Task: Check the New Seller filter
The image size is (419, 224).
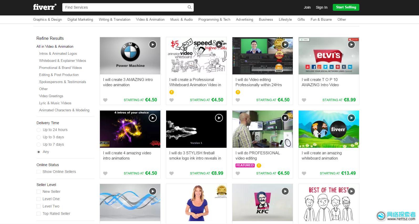Action: [39, 192]
